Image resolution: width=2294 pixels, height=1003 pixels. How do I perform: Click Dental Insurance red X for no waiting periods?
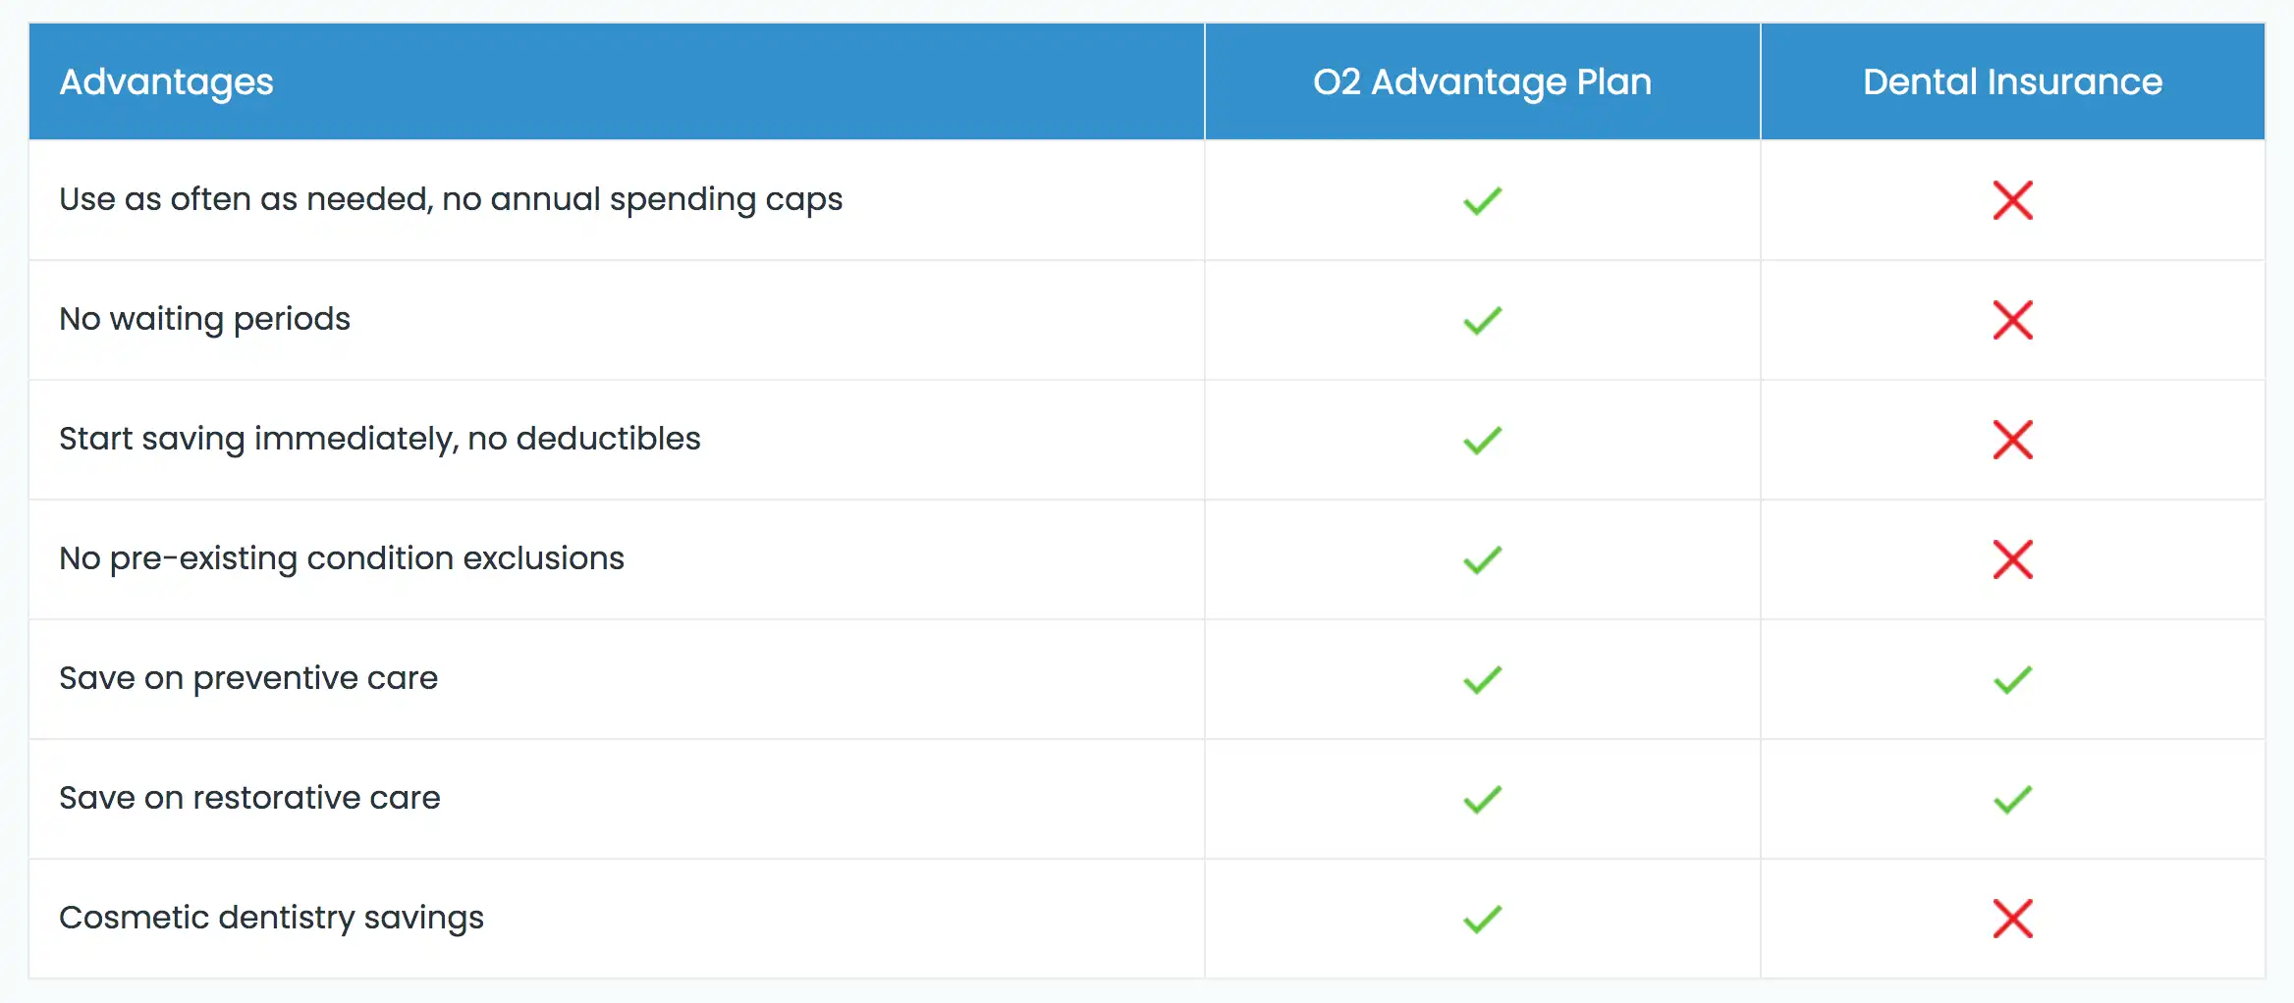coord(2012,320)
